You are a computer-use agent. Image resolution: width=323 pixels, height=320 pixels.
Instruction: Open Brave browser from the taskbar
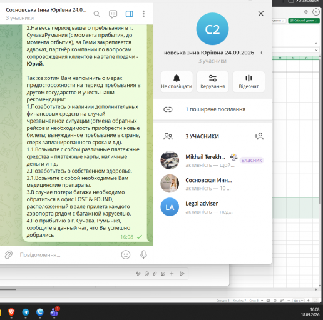11,312
